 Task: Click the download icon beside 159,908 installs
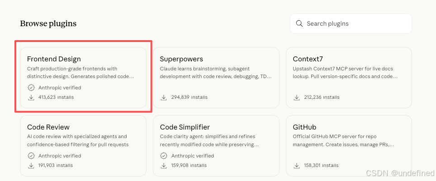click(x=164, y=166)
